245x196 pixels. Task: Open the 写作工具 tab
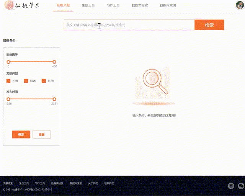pos(113,5)
